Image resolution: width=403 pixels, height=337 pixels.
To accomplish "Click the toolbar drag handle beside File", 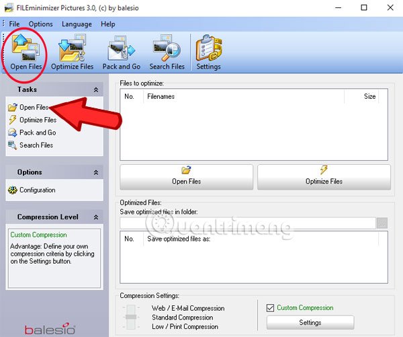I will (3, 24).
